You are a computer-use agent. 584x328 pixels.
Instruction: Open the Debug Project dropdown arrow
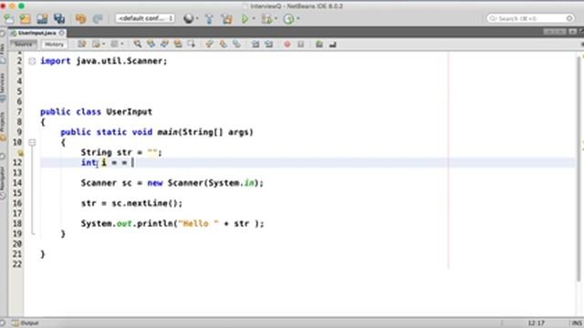276,18
